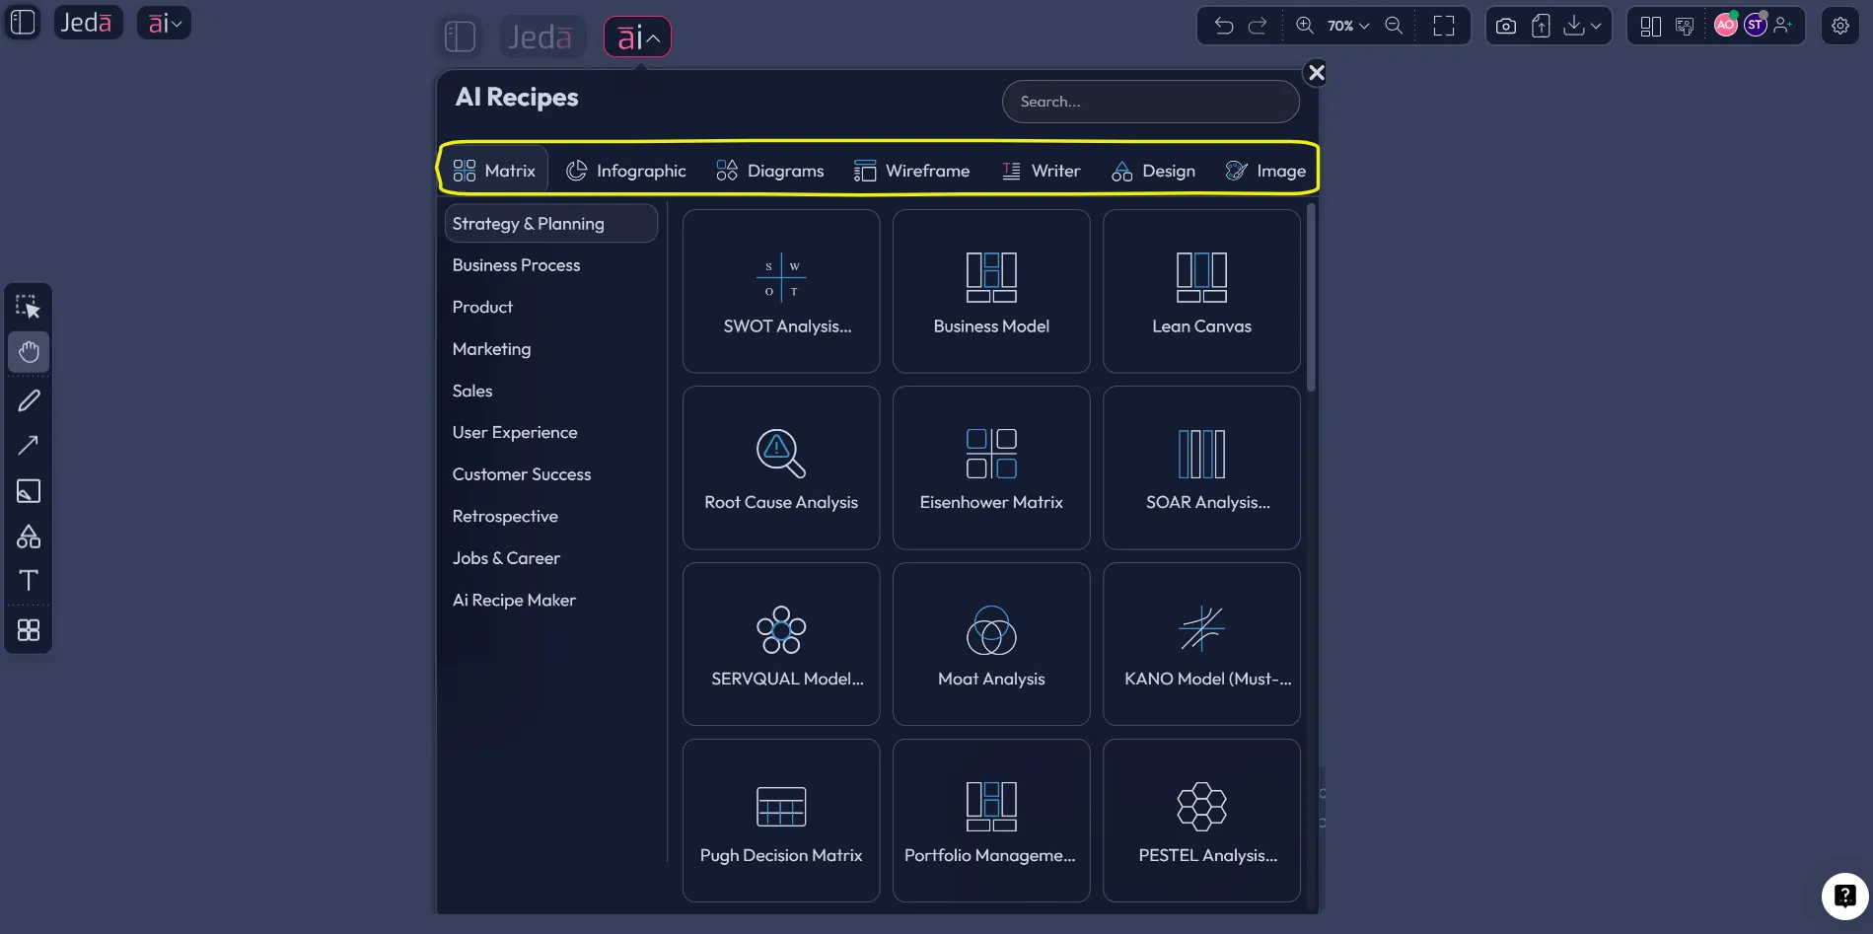Enter fullscreen mode

(1444, 27)
